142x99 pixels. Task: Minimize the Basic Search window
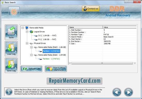(127, 2)
